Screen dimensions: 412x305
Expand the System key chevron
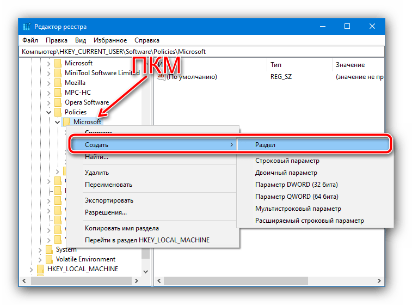tap(40, 250)
